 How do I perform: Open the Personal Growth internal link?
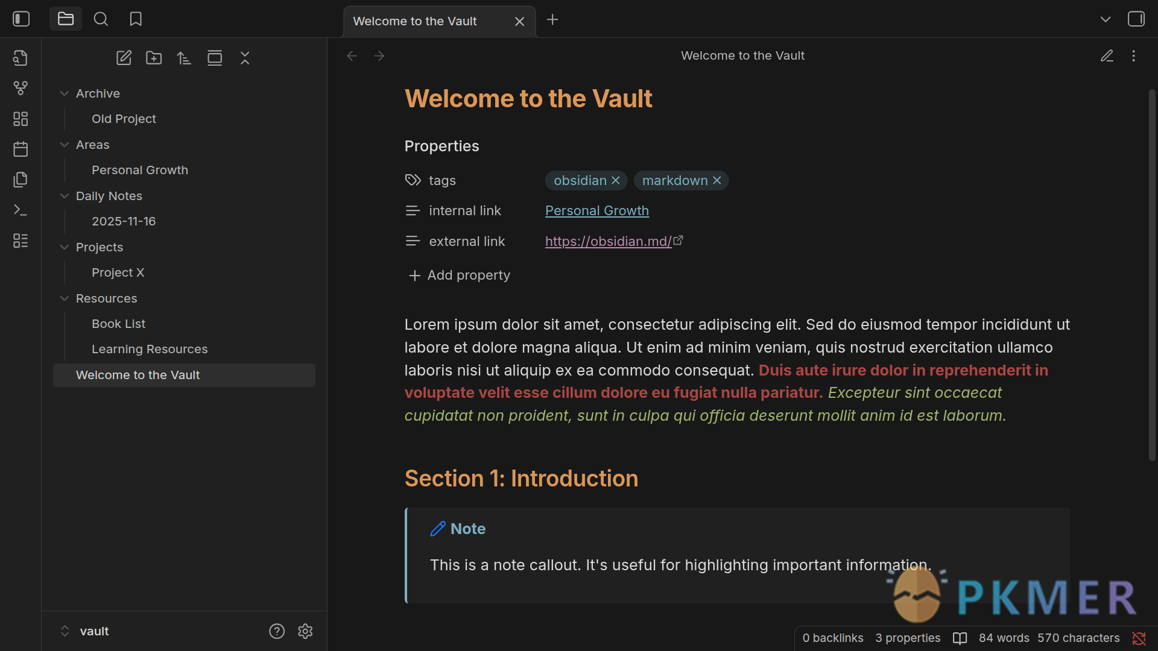pos(596,210)
